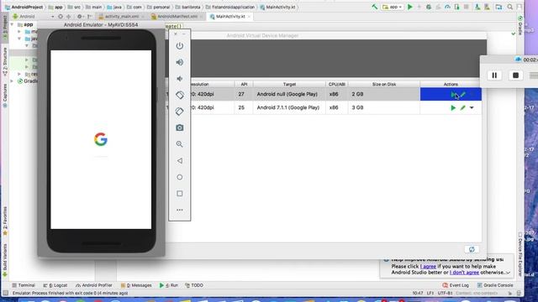Click the 'Target' column header

click(289, 84)
